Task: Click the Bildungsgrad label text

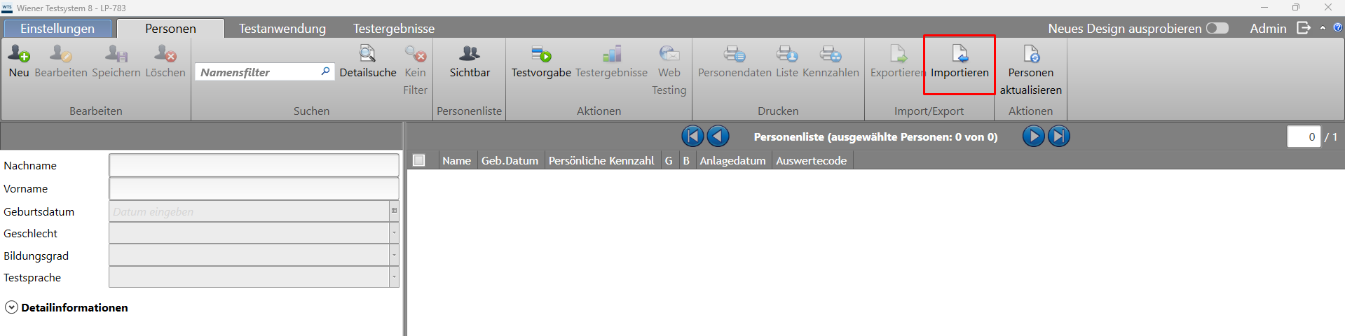Action: (36, 255)
